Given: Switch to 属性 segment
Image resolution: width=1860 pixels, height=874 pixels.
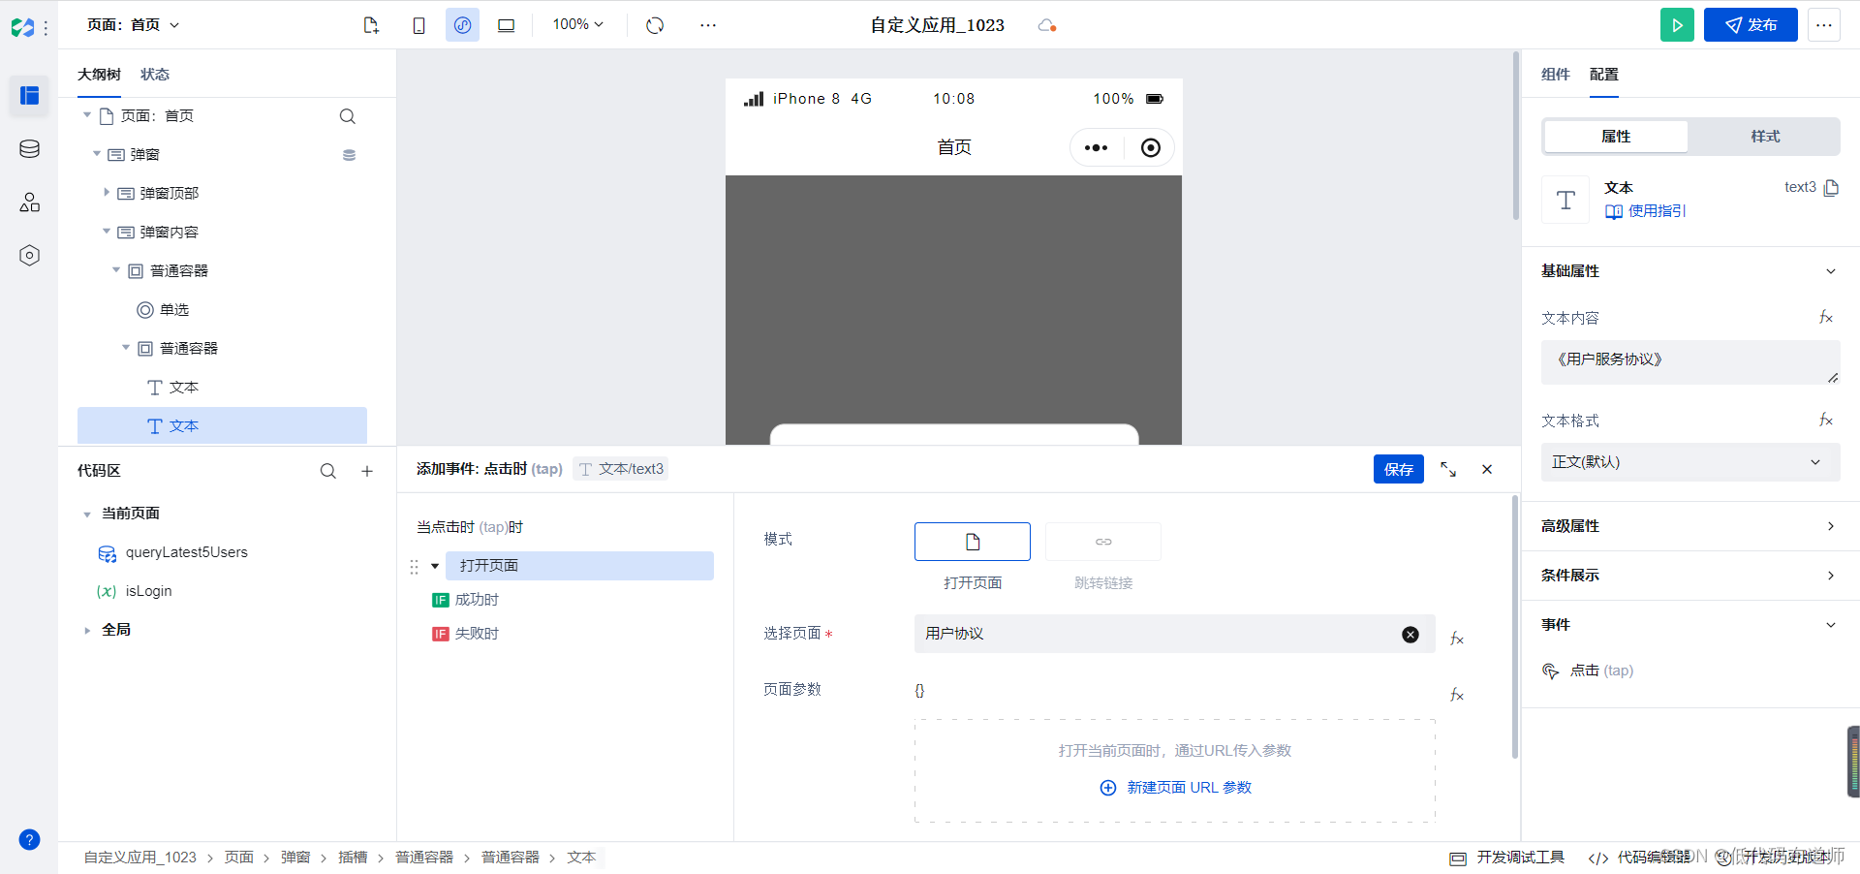Looking at the screenshot, I should pos(1616,137).
